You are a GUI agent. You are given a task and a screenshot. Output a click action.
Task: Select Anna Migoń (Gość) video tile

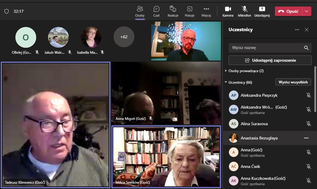click(166, 93)
